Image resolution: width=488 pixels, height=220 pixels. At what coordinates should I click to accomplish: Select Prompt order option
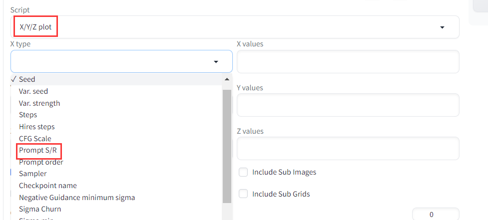(41, 162)
